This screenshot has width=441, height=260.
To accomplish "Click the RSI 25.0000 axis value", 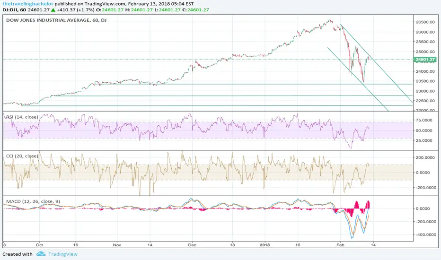I will pyautogui.click(x=424, y=140).
